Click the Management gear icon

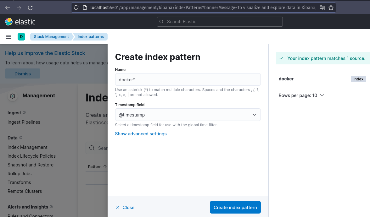coord(13,96)
